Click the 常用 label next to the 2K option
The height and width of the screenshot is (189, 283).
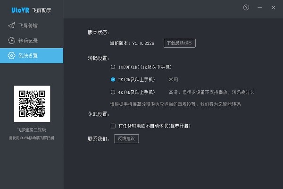tap(174, 79)
